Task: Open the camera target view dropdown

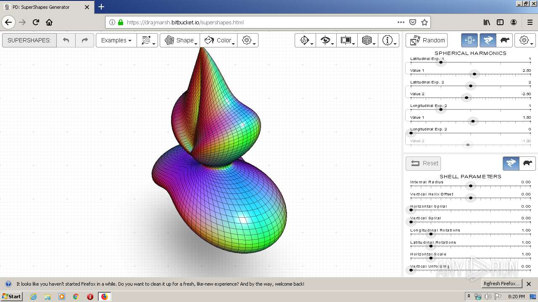Action: [305, 40]
